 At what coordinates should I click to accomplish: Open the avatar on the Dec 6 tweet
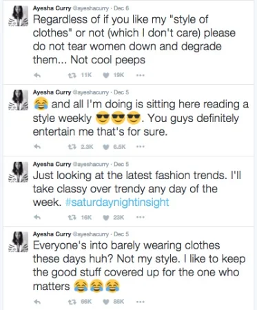coord(19,16)
